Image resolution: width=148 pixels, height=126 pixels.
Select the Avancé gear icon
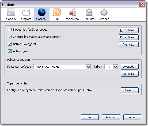click(x=104, y=12)
